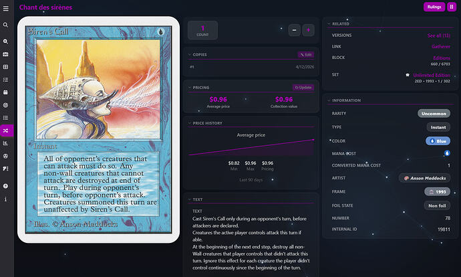
Task: Click the Edit button in Copies
Action: click(306, 55)
